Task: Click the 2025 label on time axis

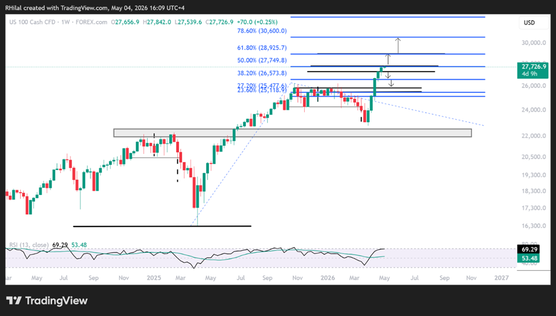Action: point(154,278)
